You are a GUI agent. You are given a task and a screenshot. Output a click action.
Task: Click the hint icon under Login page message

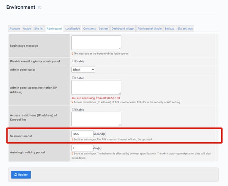(x=72, y=54)
